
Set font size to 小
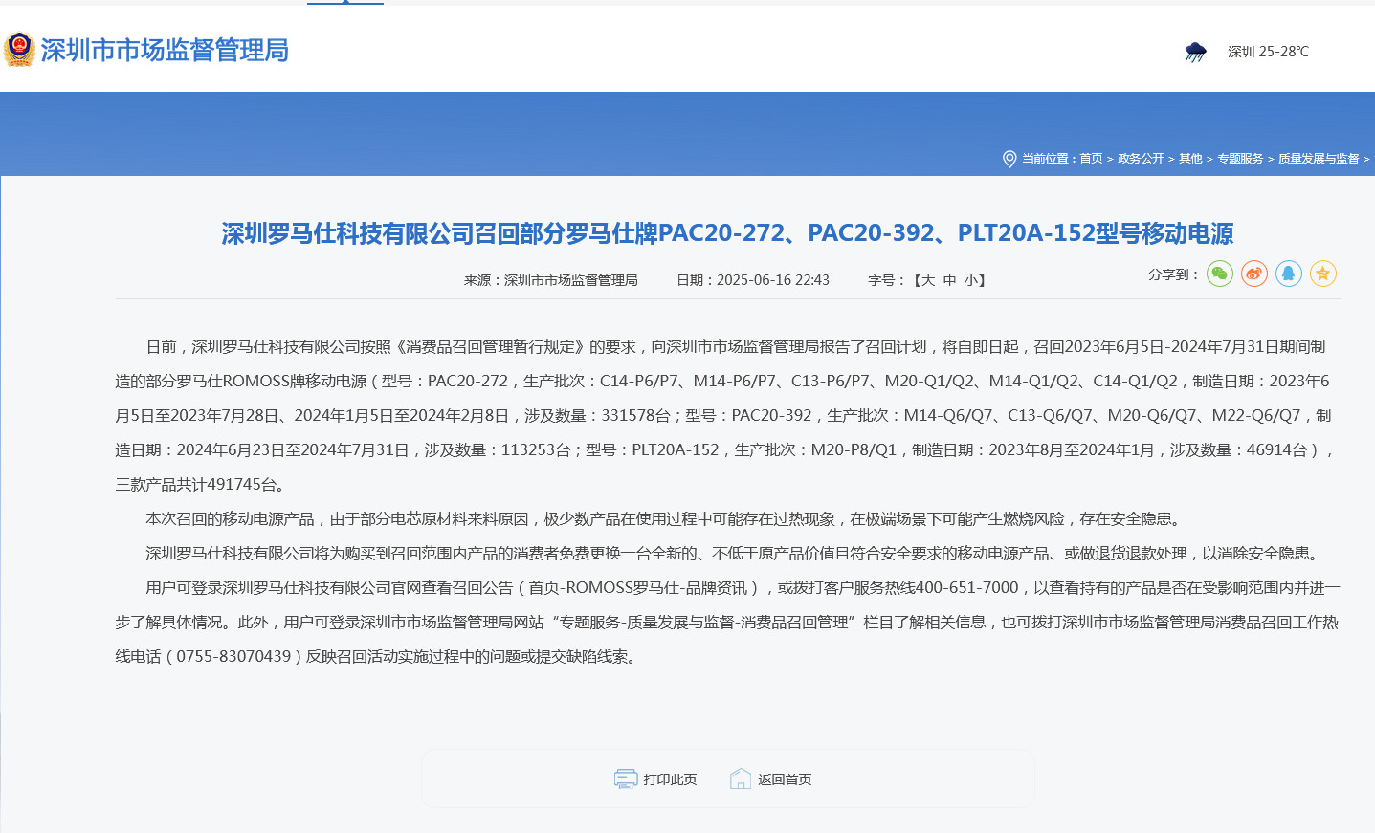(x=971, y=280)
